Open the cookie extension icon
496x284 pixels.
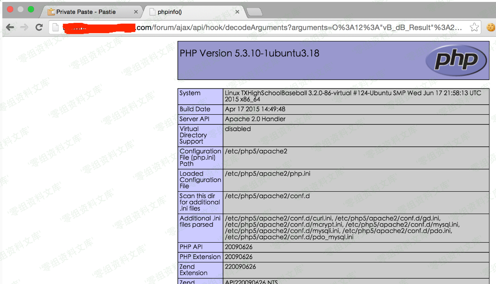[490, 27]
